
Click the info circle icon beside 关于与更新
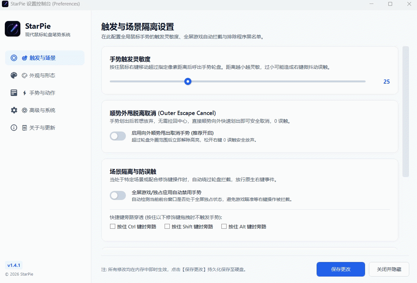(x=14, y=128)
